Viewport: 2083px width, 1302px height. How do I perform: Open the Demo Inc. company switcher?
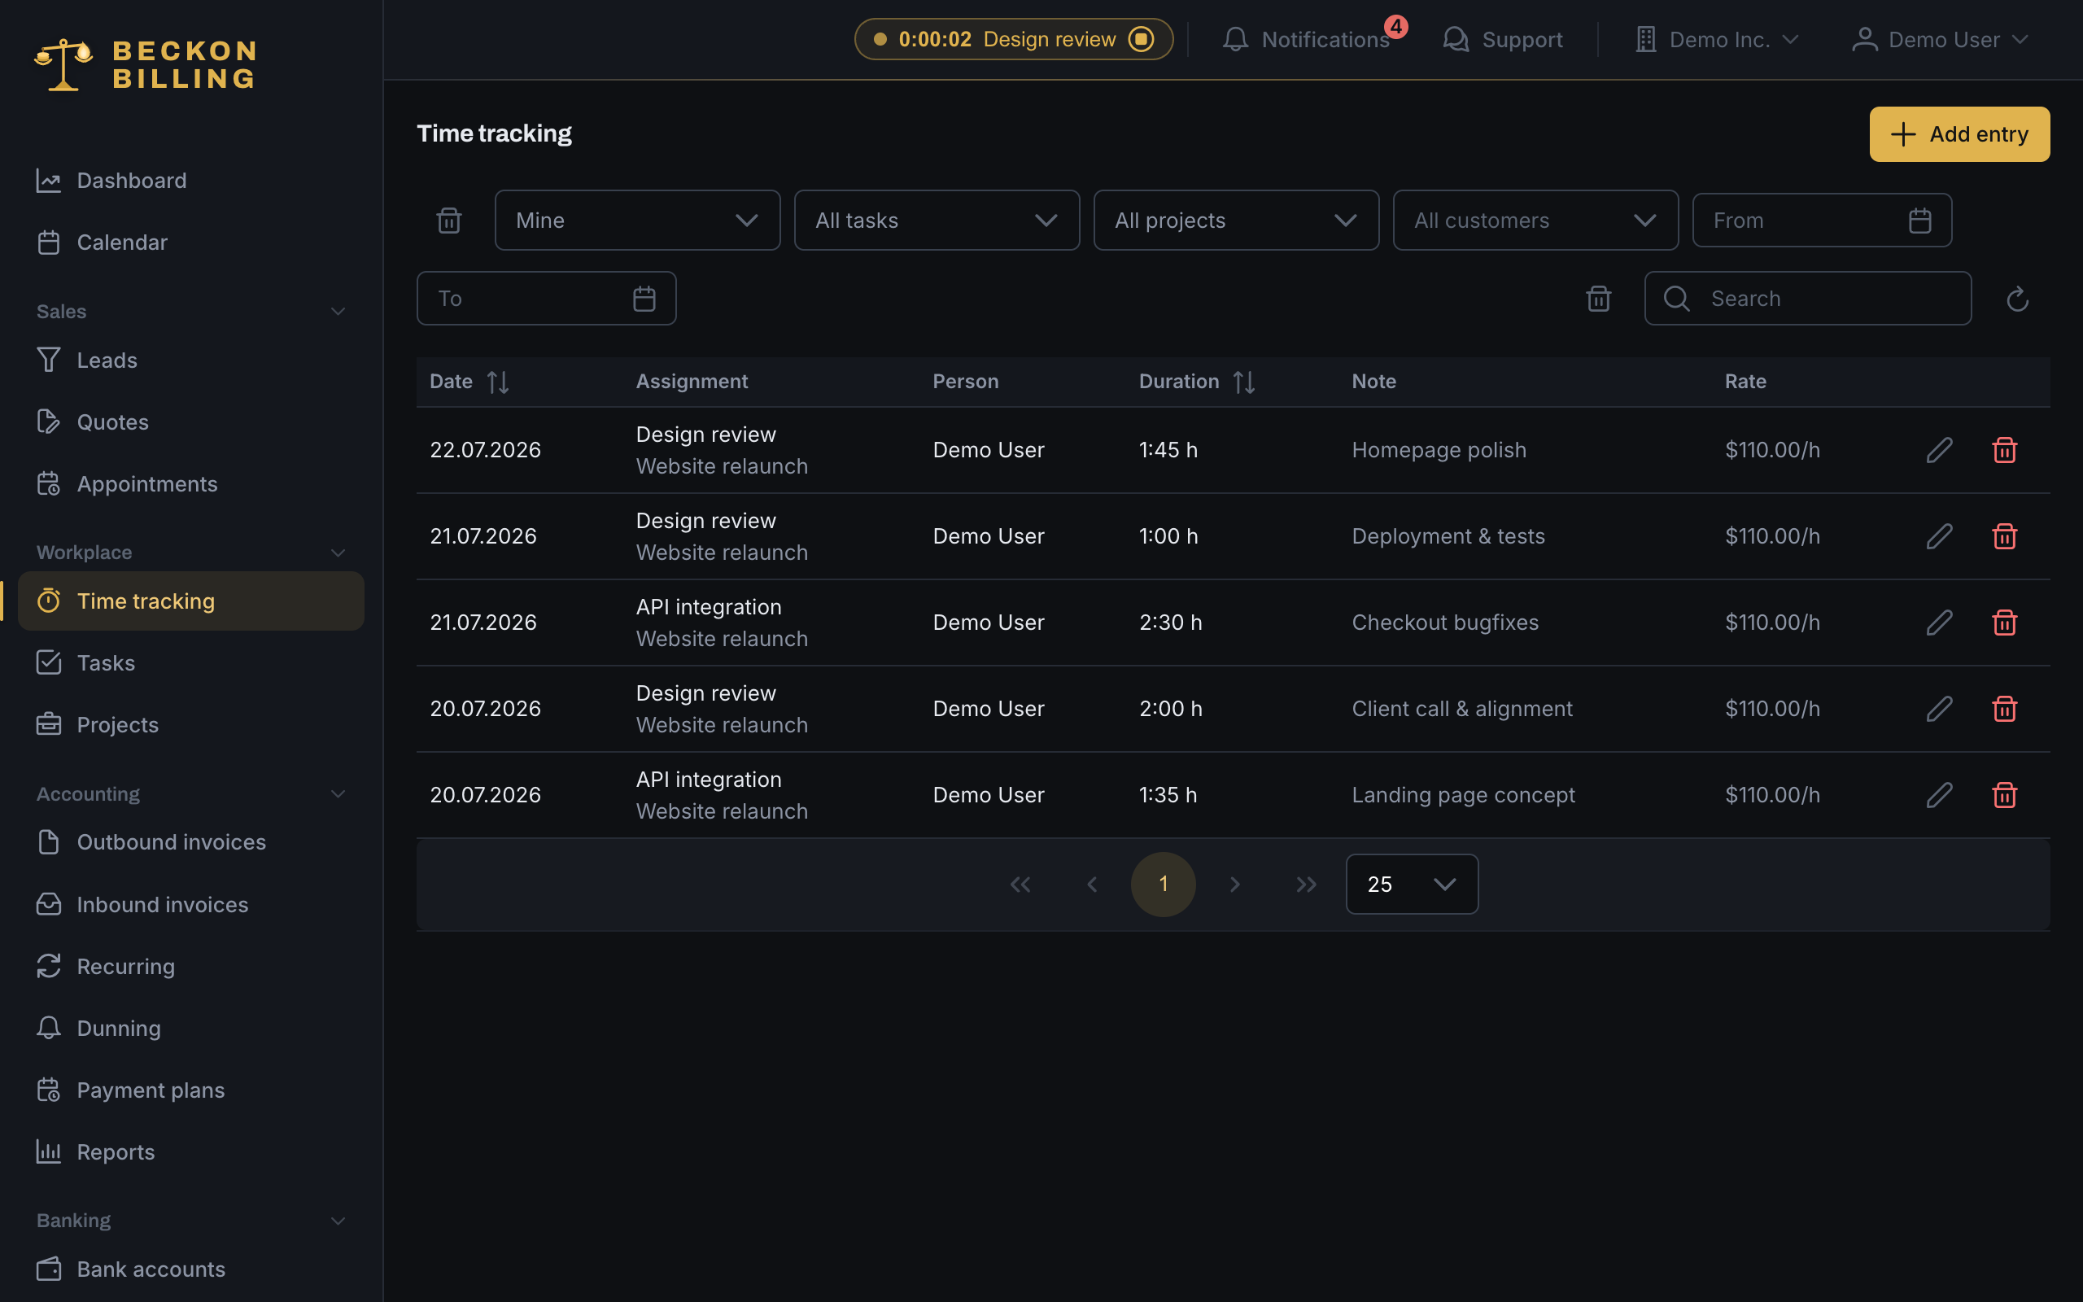(1716, 39)
